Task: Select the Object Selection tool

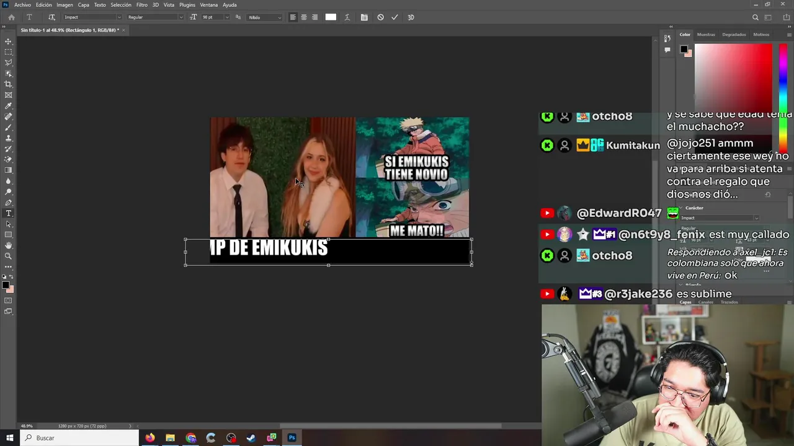Action: 8,74
